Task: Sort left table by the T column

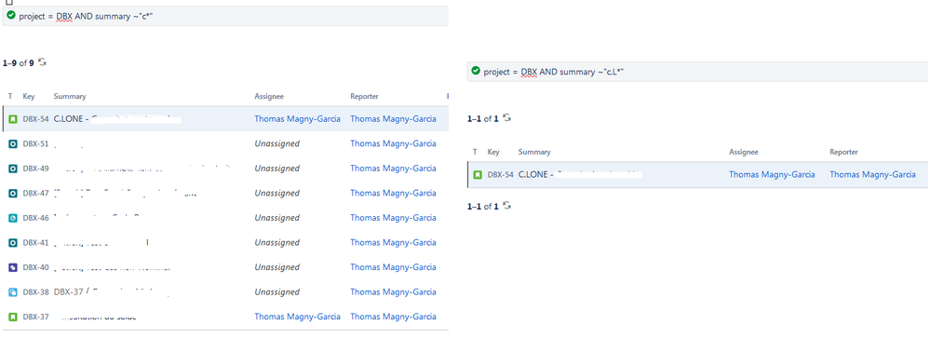Action: [x=10, y=96]
